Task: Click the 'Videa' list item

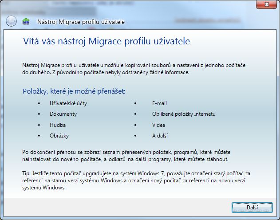Action: click(x=158, y=125)
